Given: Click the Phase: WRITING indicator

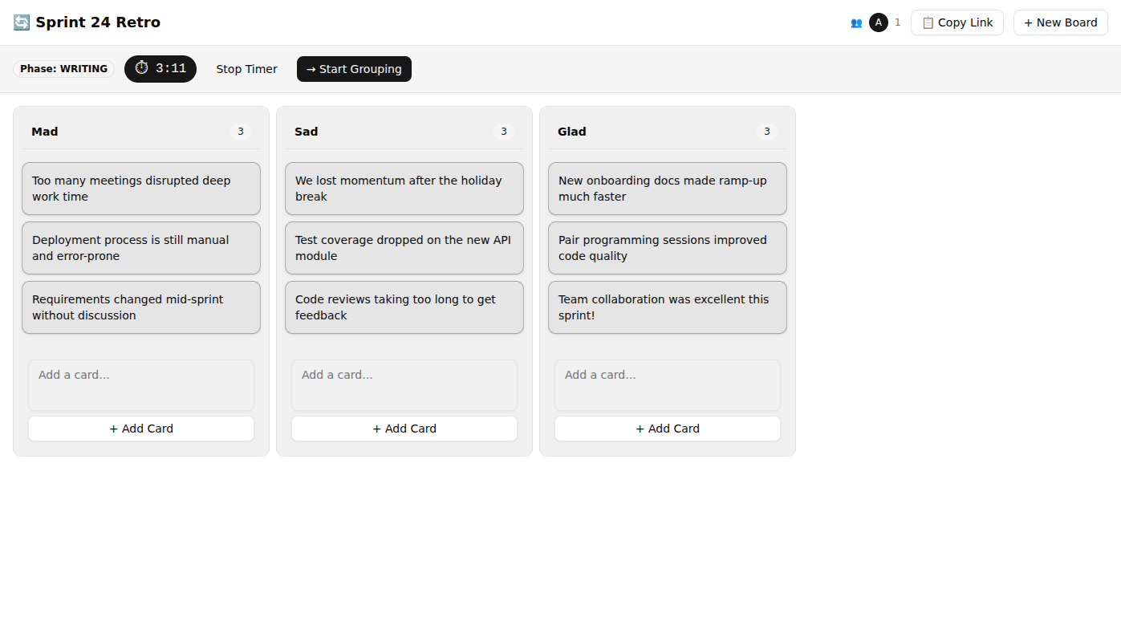Looking at the screenshot, I should [63, 68].
